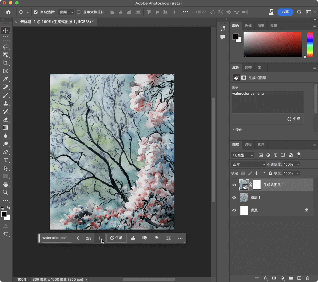Toggle the 自动选择 checkbox in options bar
This screenshot has height=282, width=318.
[36, 12]
